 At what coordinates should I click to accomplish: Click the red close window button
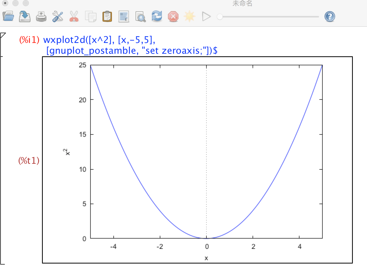point(5,3)
